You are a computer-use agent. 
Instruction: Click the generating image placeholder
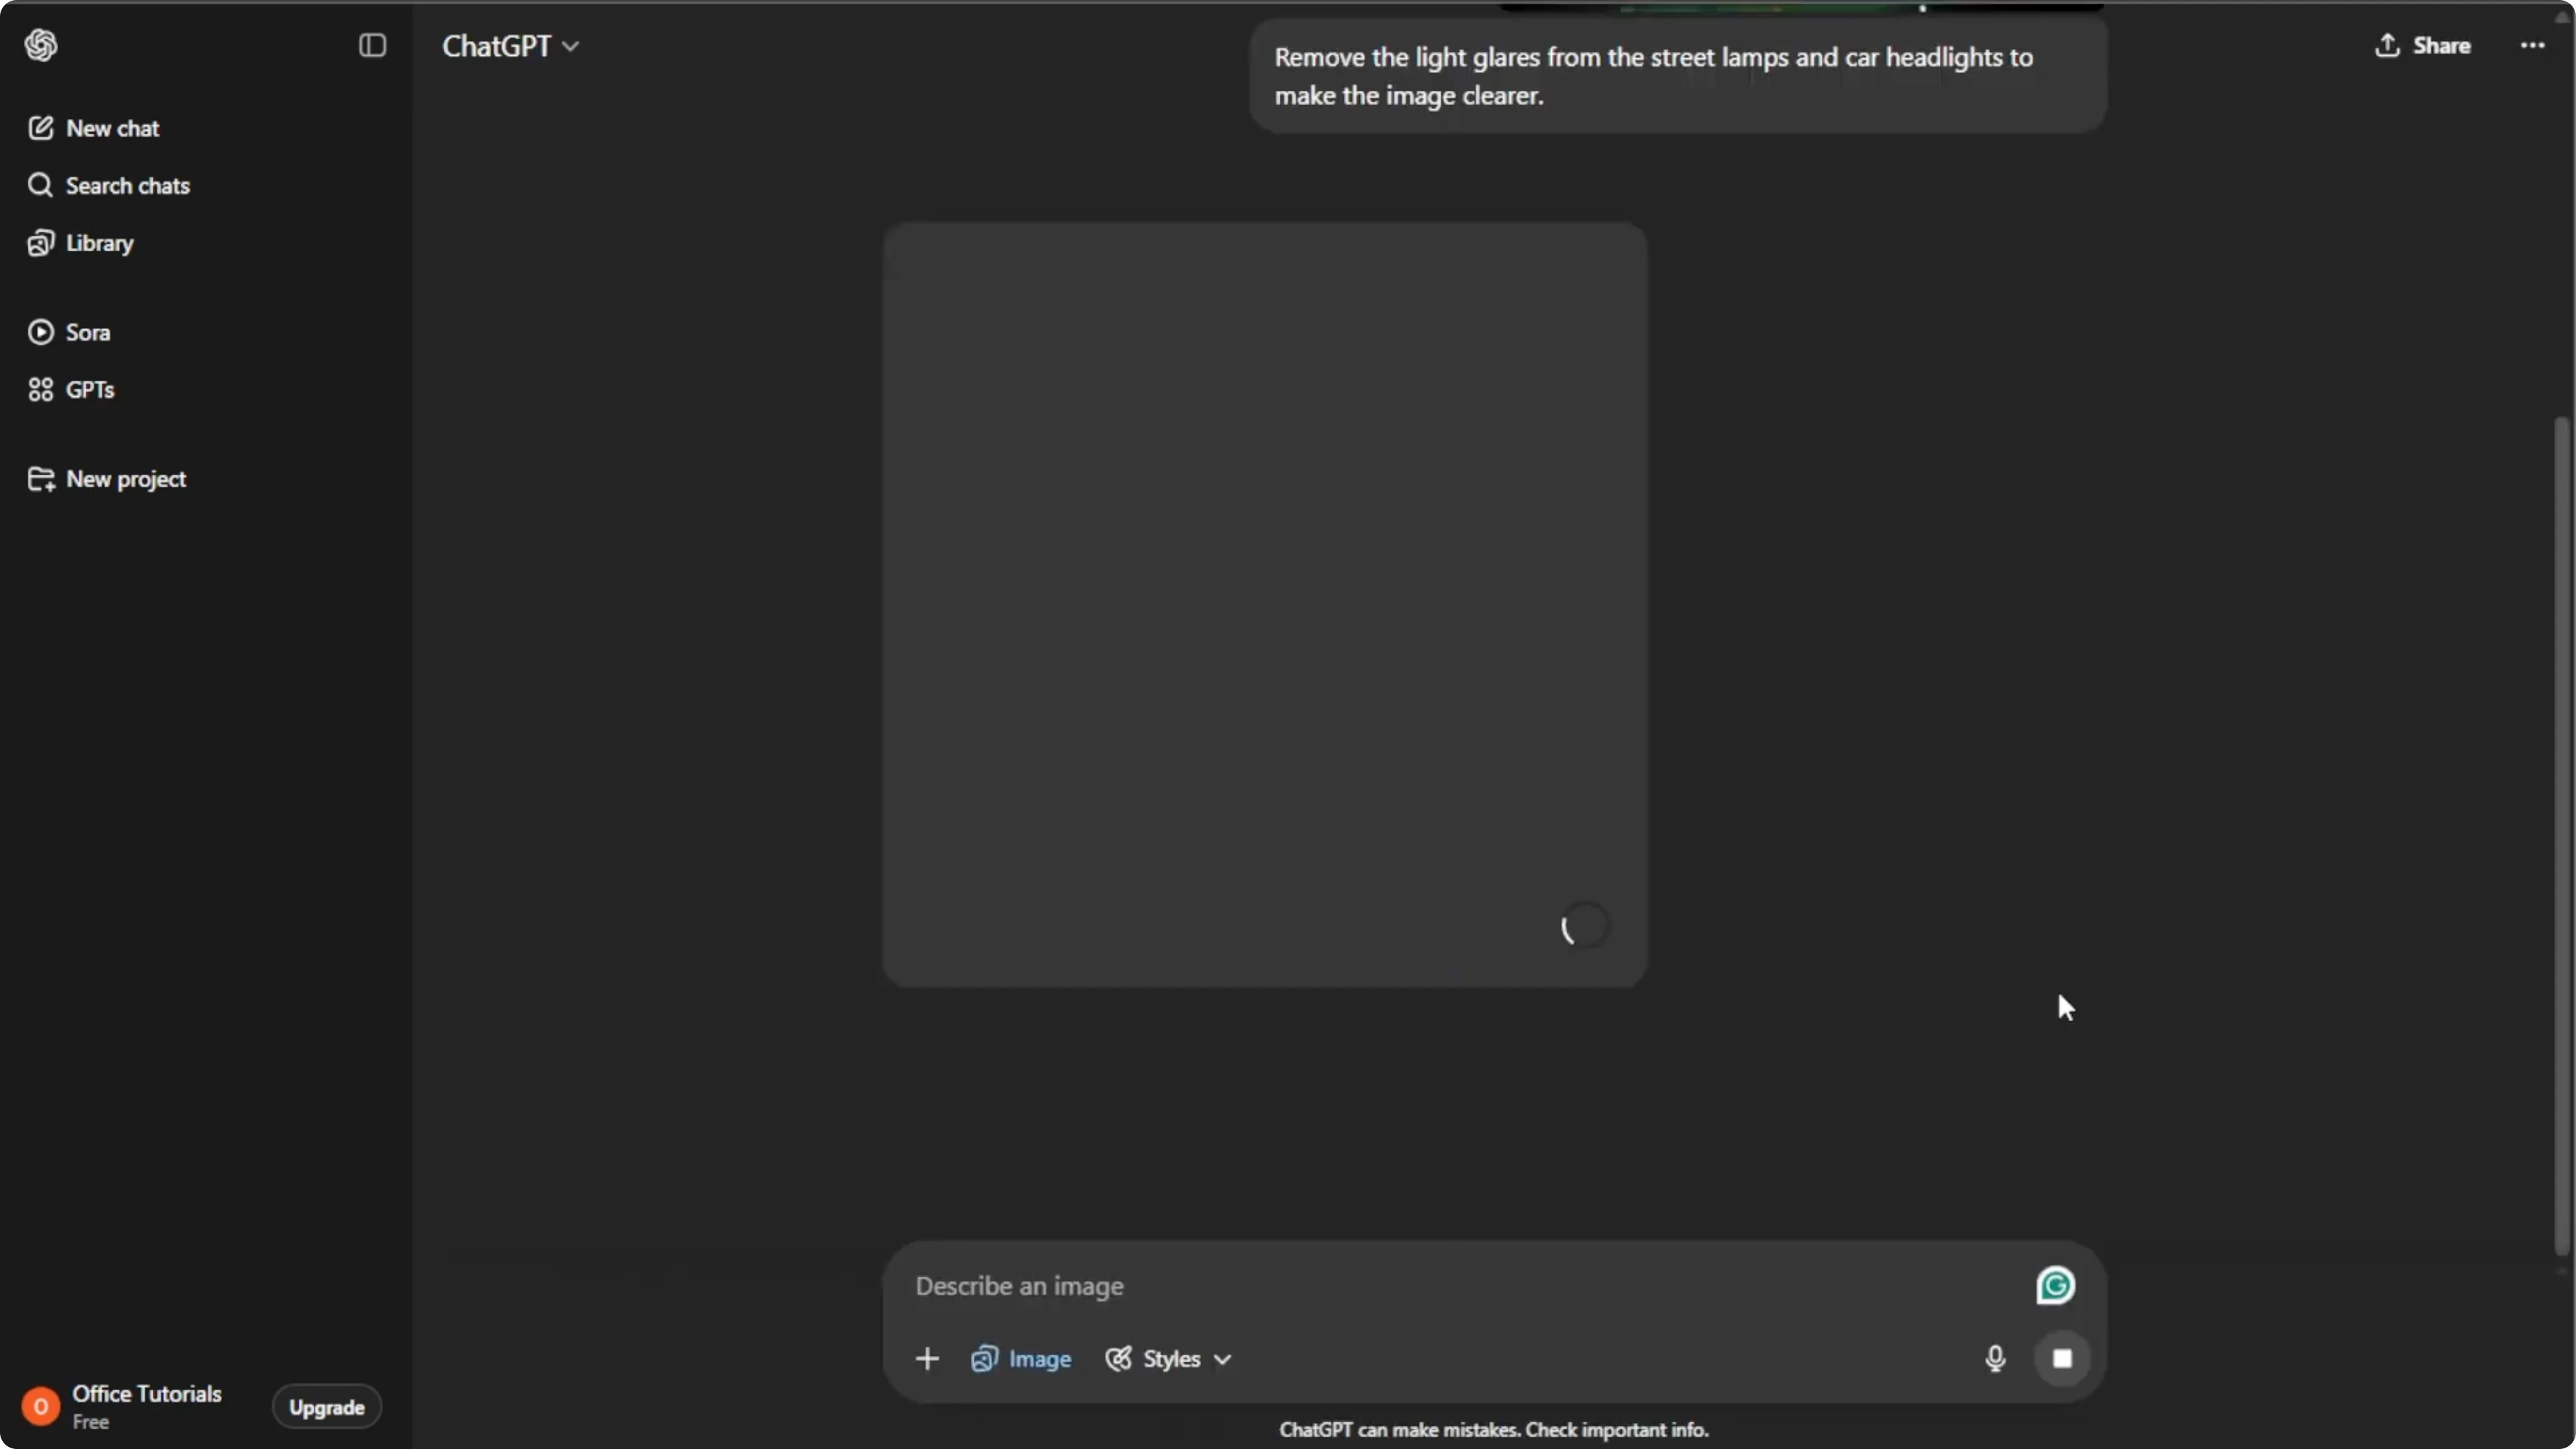pos(1264,605)
